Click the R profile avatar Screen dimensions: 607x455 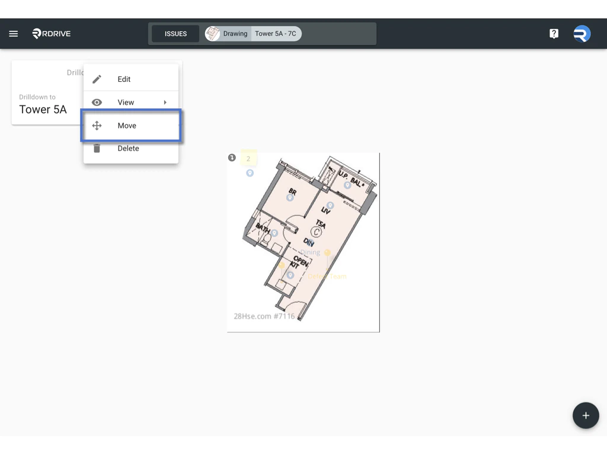pos(582,34)
